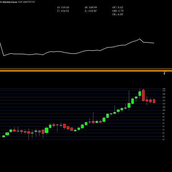Click the low value L: 113.92
Viewport: 172px width, 172px height.
click(x=90, y=11)
